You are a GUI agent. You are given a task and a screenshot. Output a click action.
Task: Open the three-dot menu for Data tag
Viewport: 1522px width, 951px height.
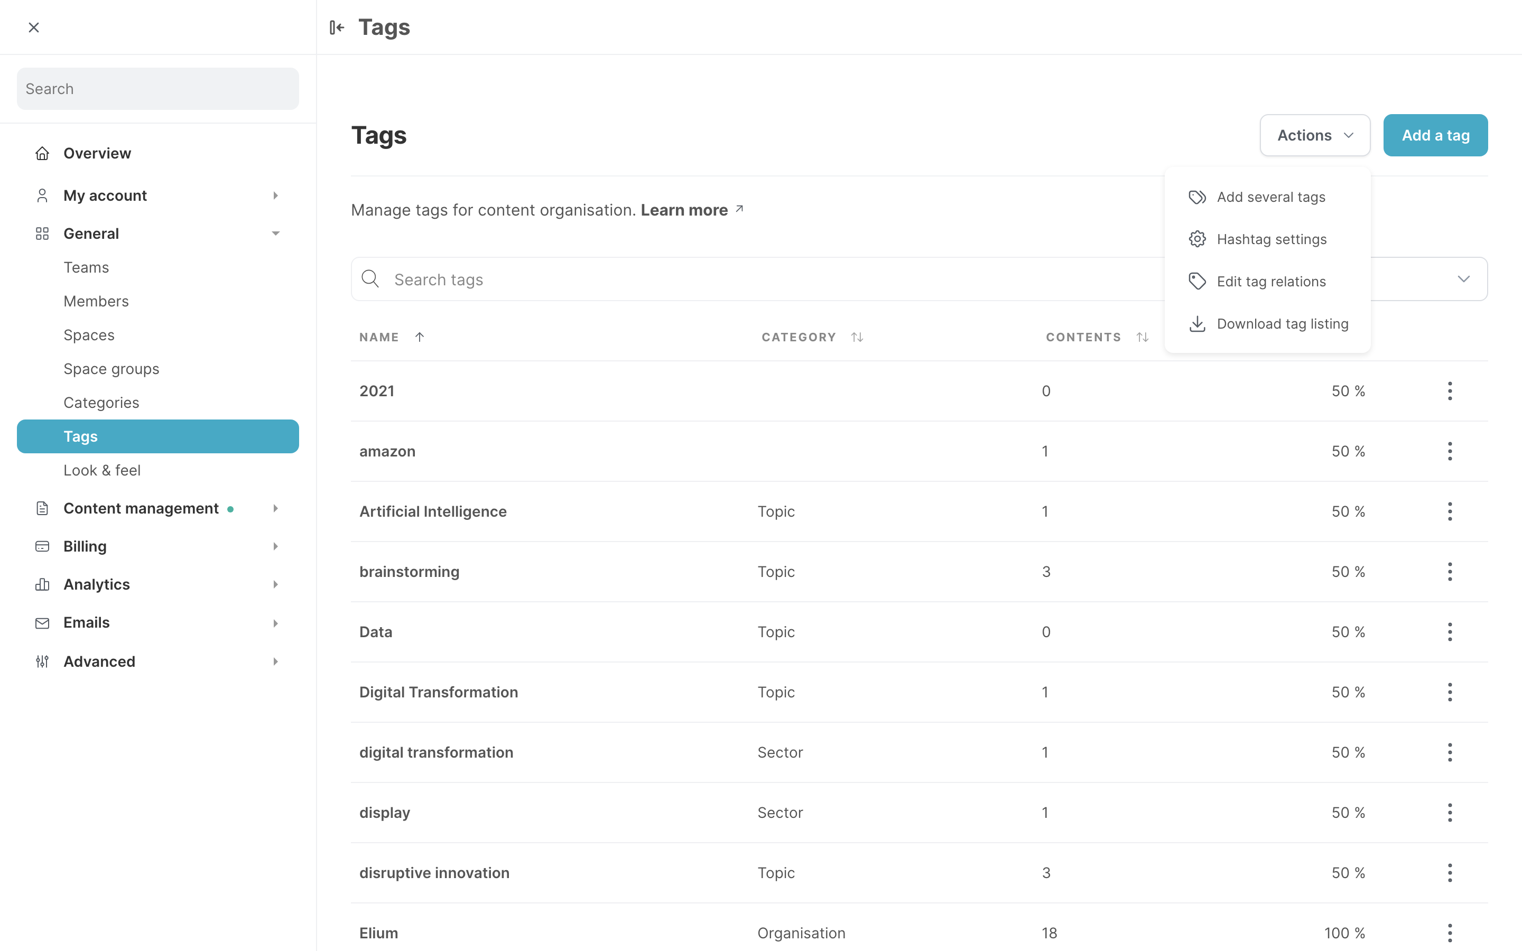(1450, 631)
